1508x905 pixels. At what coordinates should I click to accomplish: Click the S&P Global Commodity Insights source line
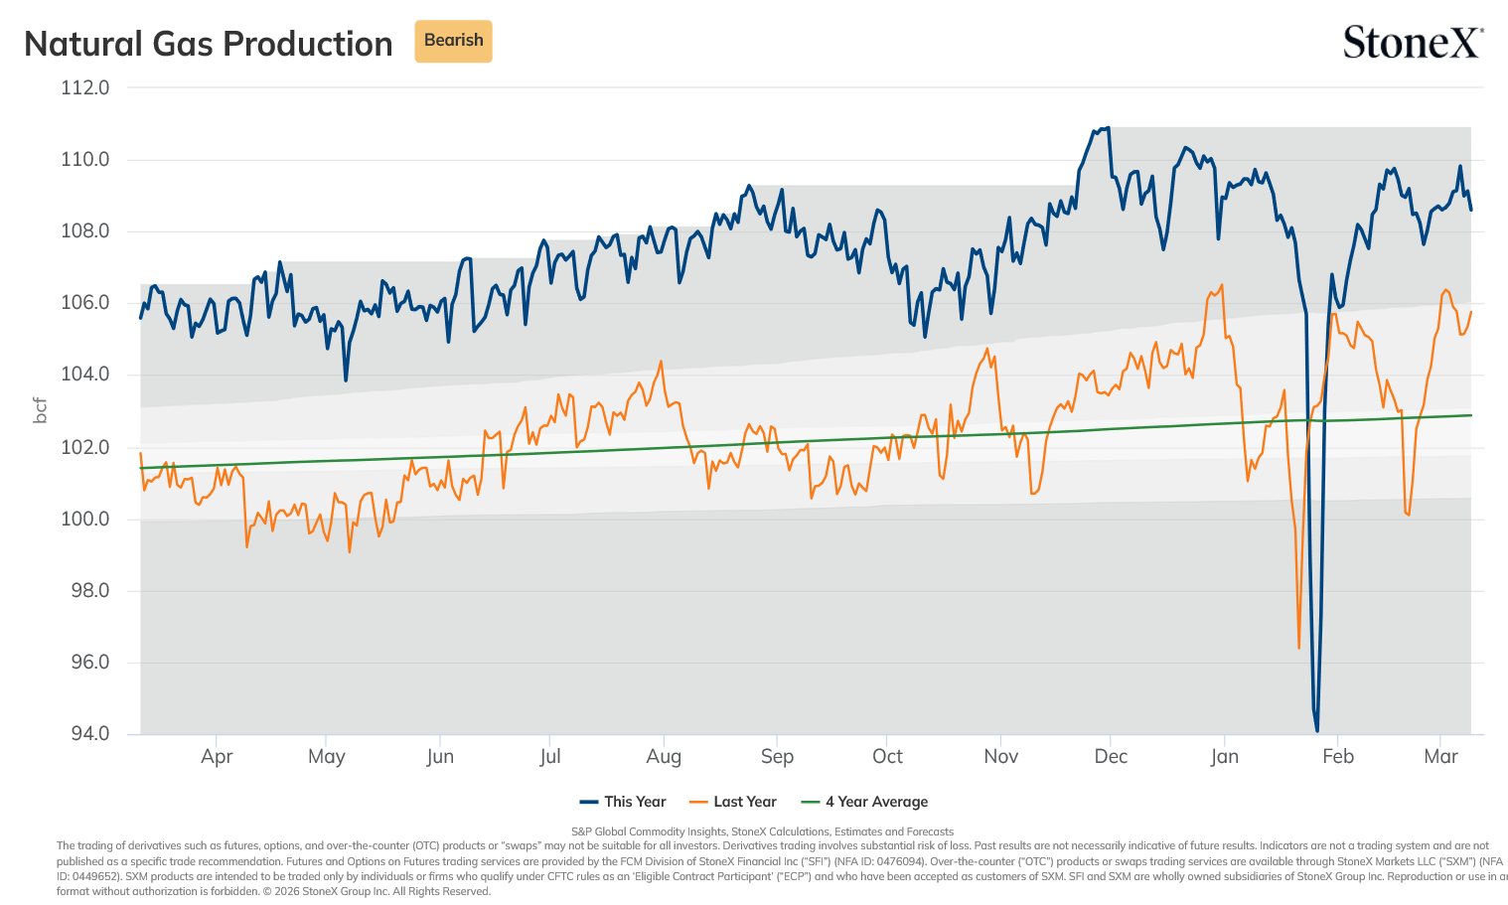tap(762, 831)
